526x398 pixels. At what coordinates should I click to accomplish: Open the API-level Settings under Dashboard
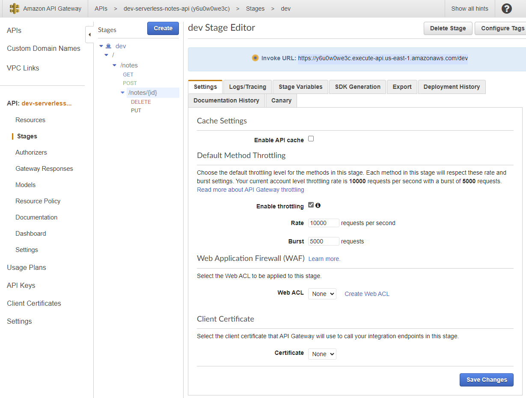[x=27, y=250]
